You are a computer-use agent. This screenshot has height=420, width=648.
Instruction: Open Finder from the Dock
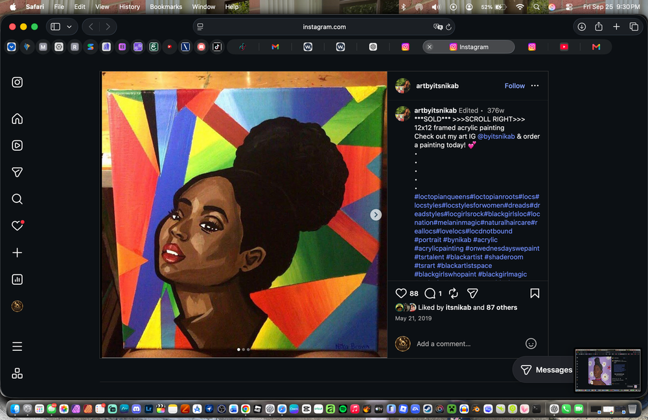[16, 409]
